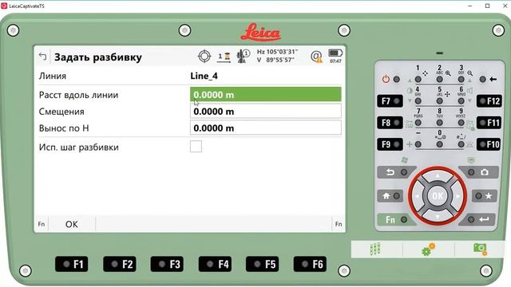
Task: Select the Расст вдоль линии field
Action: pyautogui.click(x=266, y=95)
